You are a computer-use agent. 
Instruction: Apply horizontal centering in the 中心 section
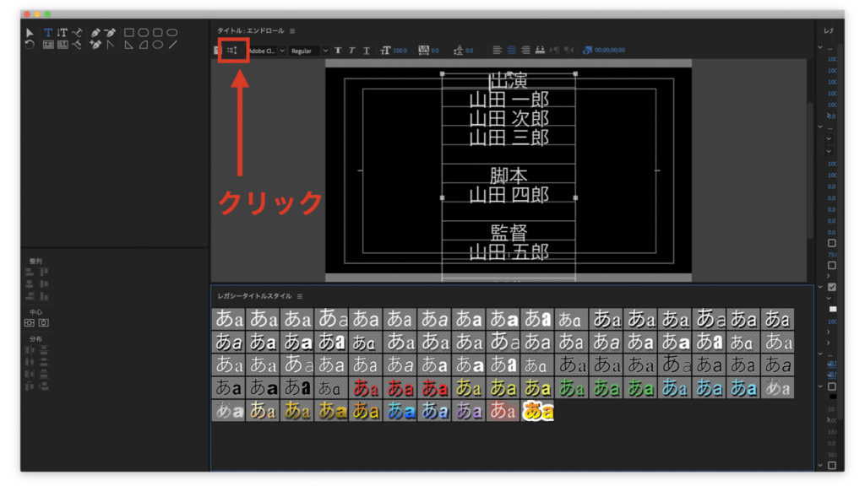pyautogui.click(x=28, y=323)
